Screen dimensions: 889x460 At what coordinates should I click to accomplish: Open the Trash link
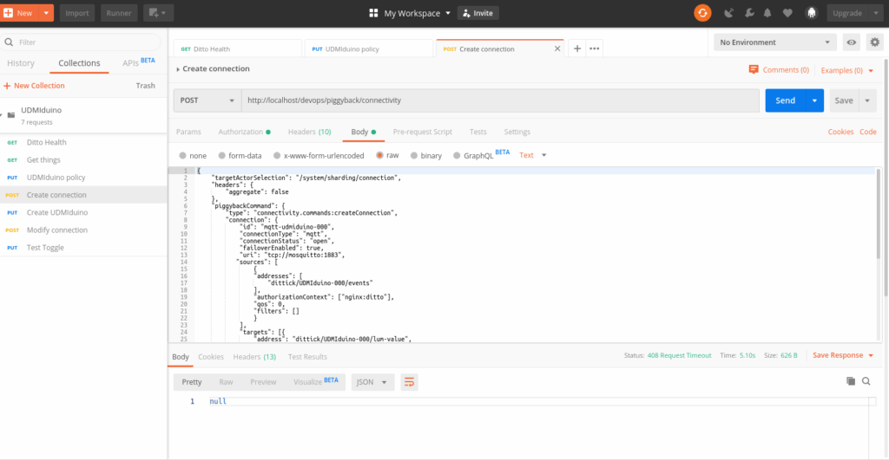(x=145, y=86)
